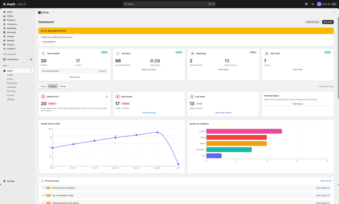Click the Heatmaps bar chart icon
339x204 pixels.
[192, 53]
